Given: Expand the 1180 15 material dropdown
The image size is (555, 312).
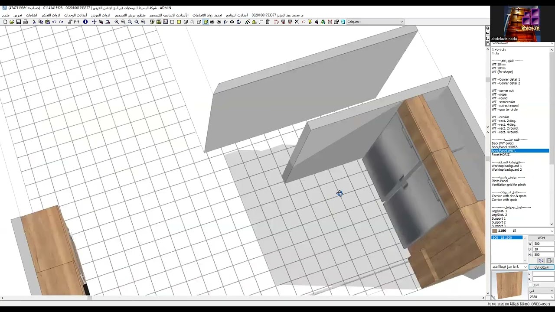Looking at the screenshot, I should click(x=522, y=231).
